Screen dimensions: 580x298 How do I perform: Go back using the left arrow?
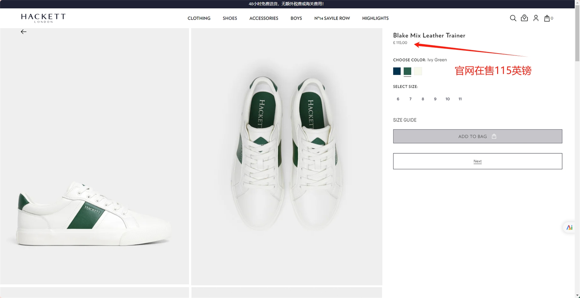tap(23, 32)
